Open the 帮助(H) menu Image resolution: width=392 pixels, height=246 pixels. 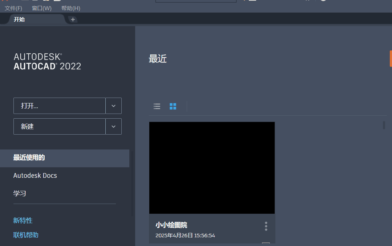tap(71, 8)
